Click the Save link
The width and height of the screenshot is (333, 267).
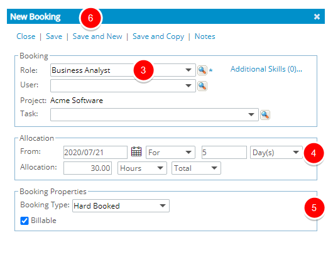pos(54,36)
